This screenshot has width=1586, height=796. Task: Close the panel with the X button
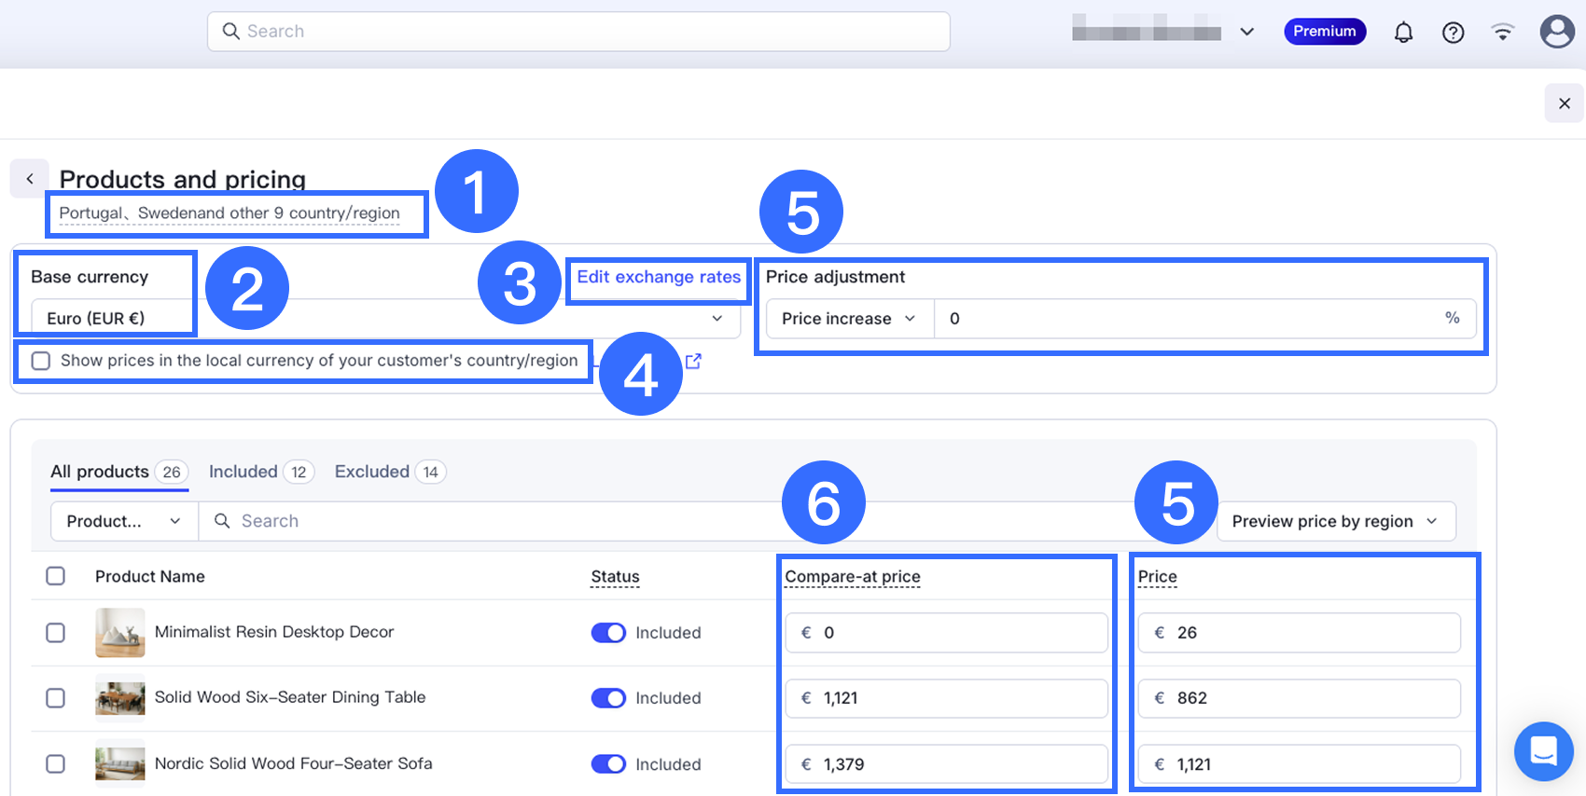1564,103
